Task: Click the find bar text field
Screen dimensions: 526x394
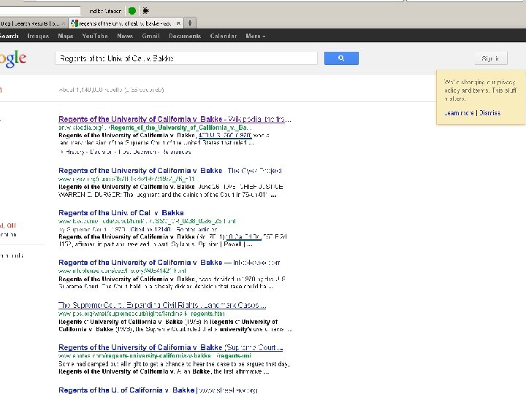Action: 40,11
